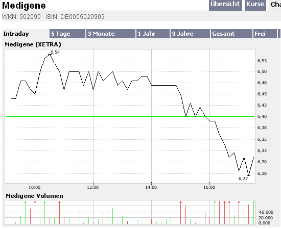The height and width of the screenshot is (229, 281).
Task: Click the 16:00 time axis label
Action: (209, 187)
